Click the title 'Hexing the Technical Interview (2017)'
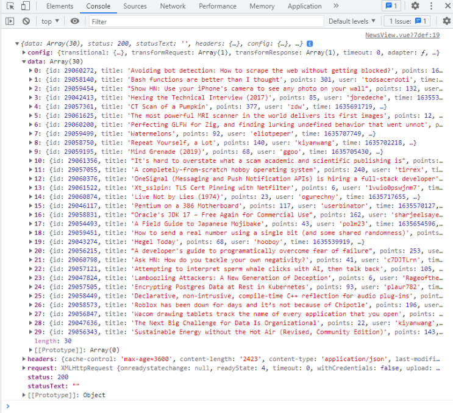 (199, 98)
